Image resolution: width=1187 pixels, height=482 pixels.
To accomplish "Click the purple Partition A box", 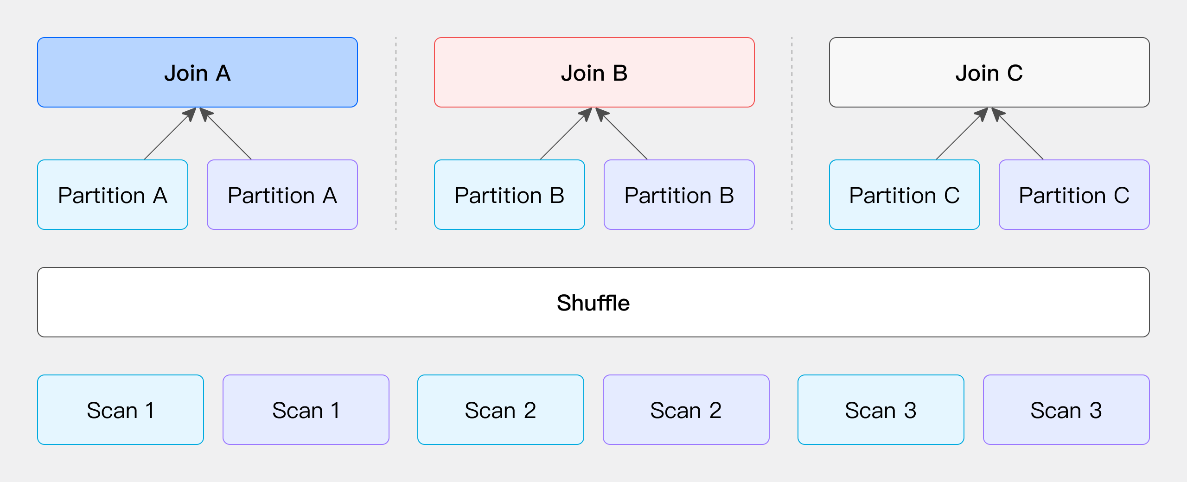I will click(x=282, y=195).
